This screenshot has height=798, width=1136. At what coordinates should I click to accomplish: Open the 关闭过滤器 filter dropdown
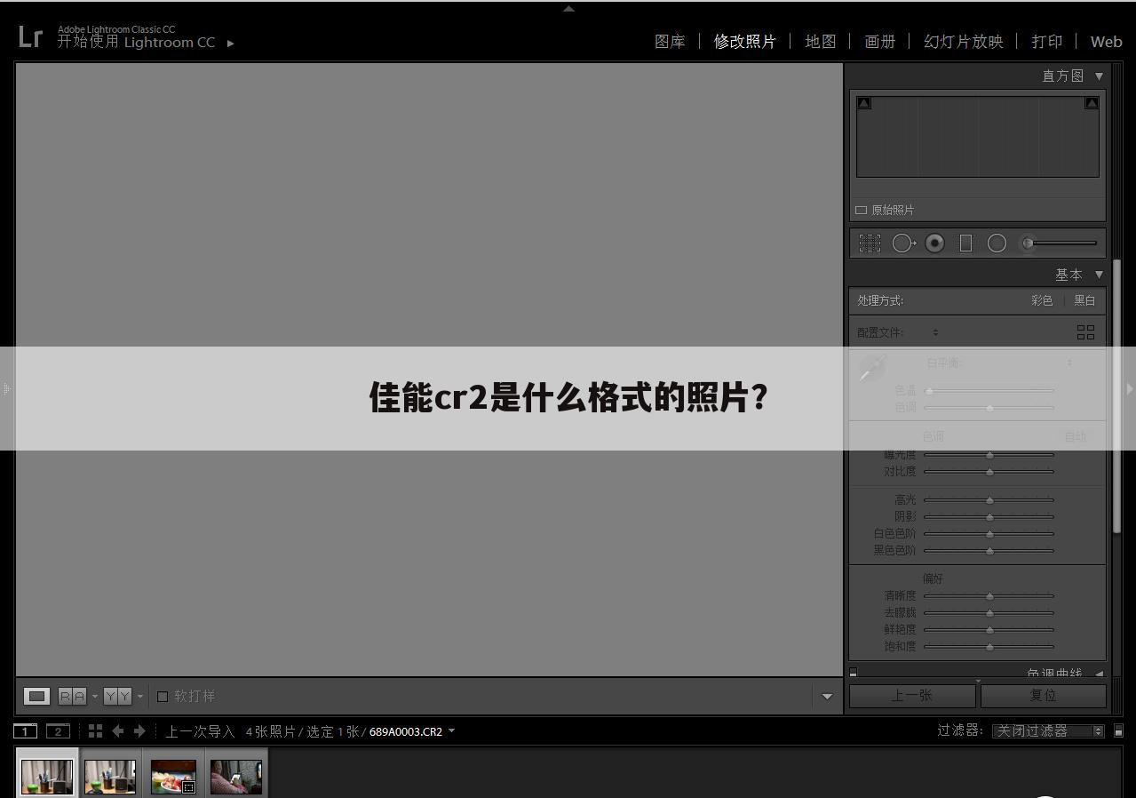coord(1048,730)
